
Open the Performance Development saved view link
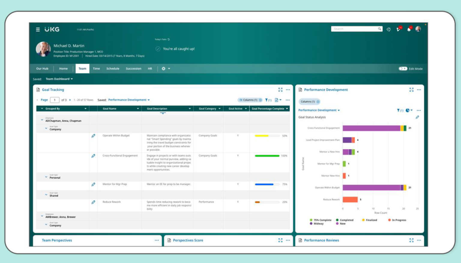click(128, 100)
